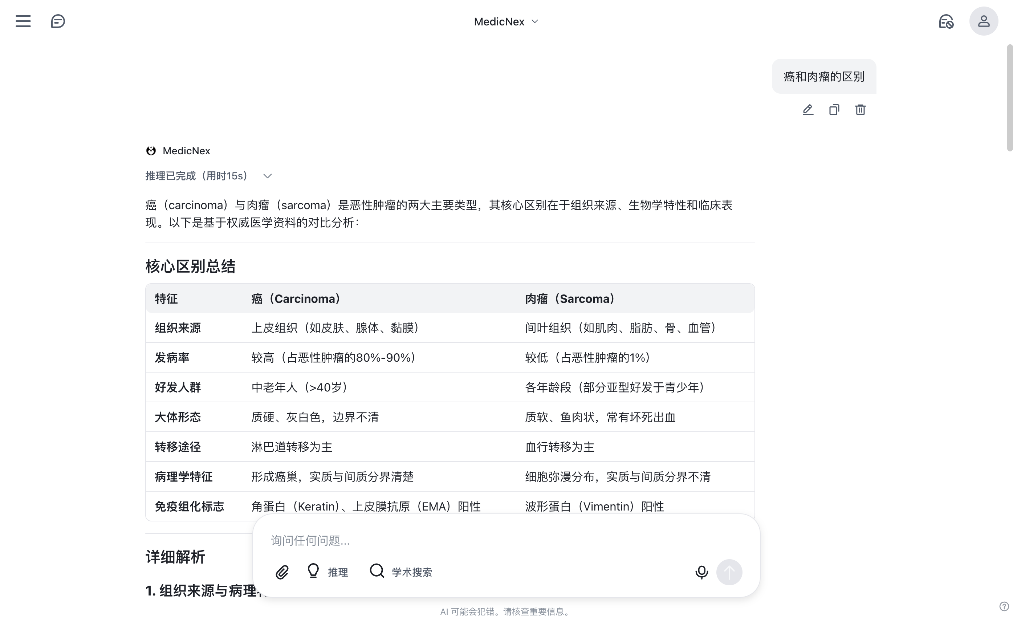Toggle the 学术搜索 academic search mode

tap(401, 572)
